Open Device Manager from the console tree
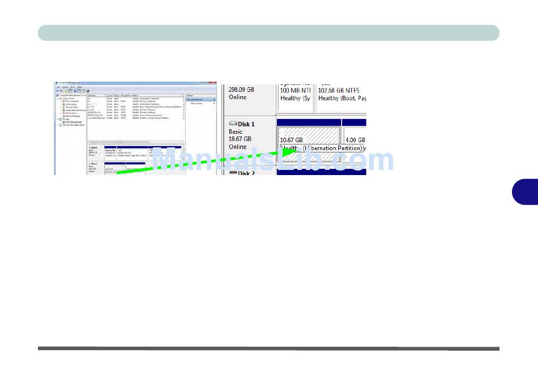The height and width of the screenshot is (379, 538). pyautogui.click(x=72, y=116)
